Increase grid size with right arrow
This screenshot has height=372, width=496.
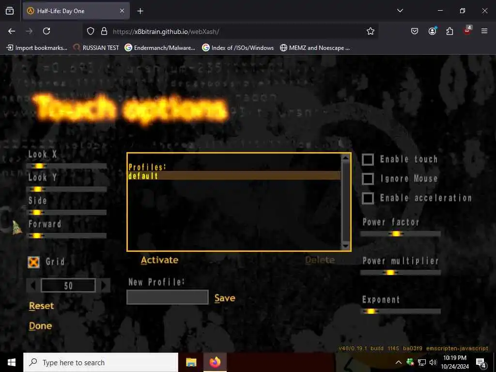(x=104, y=285)
